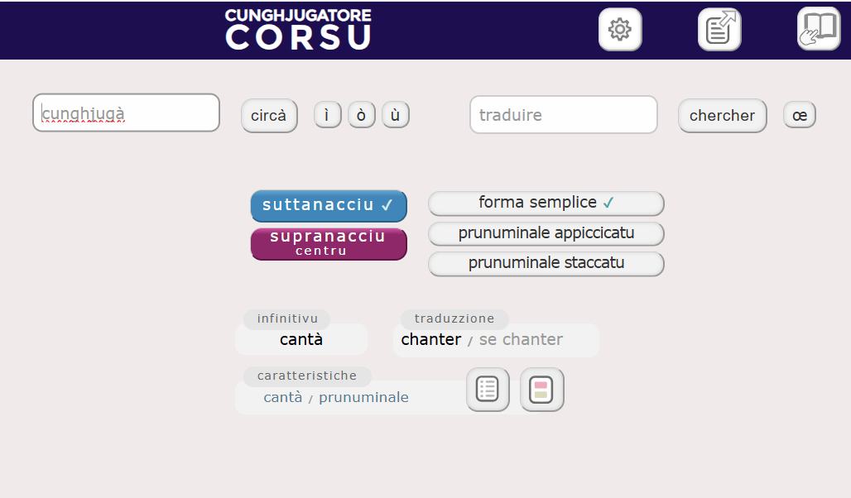Focus the cunghjugà verb input field

[126, 113]
